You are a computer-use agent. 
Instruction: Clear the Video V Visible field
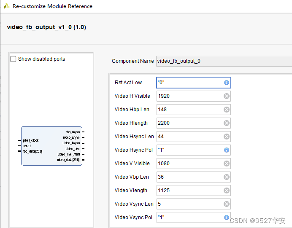click(227, 164)
